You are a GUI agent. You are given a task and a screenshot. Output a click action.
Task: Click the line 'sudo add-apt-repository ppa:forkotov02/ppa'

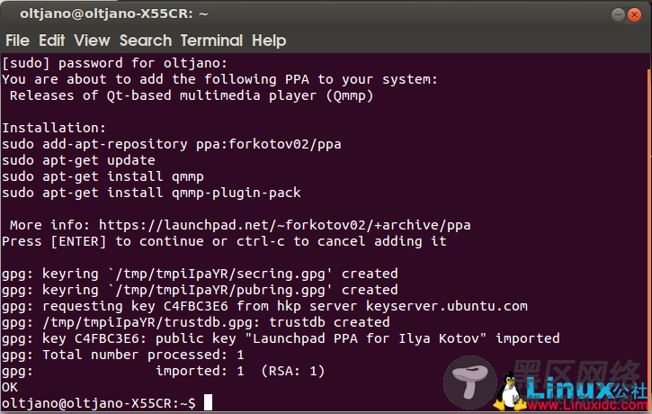[171, 144]
